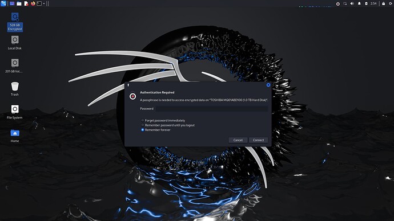This screenshot has height=221, width=394.
Task: Select the Local Disk desktop icon
Action: tap(15, 43)
